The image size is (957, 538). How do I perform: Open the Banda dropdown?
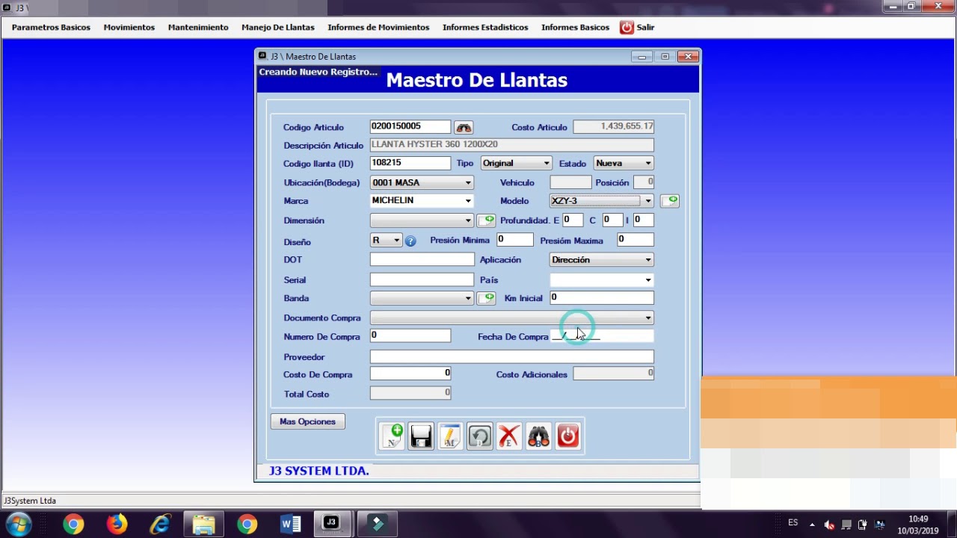tap(468, 298)
